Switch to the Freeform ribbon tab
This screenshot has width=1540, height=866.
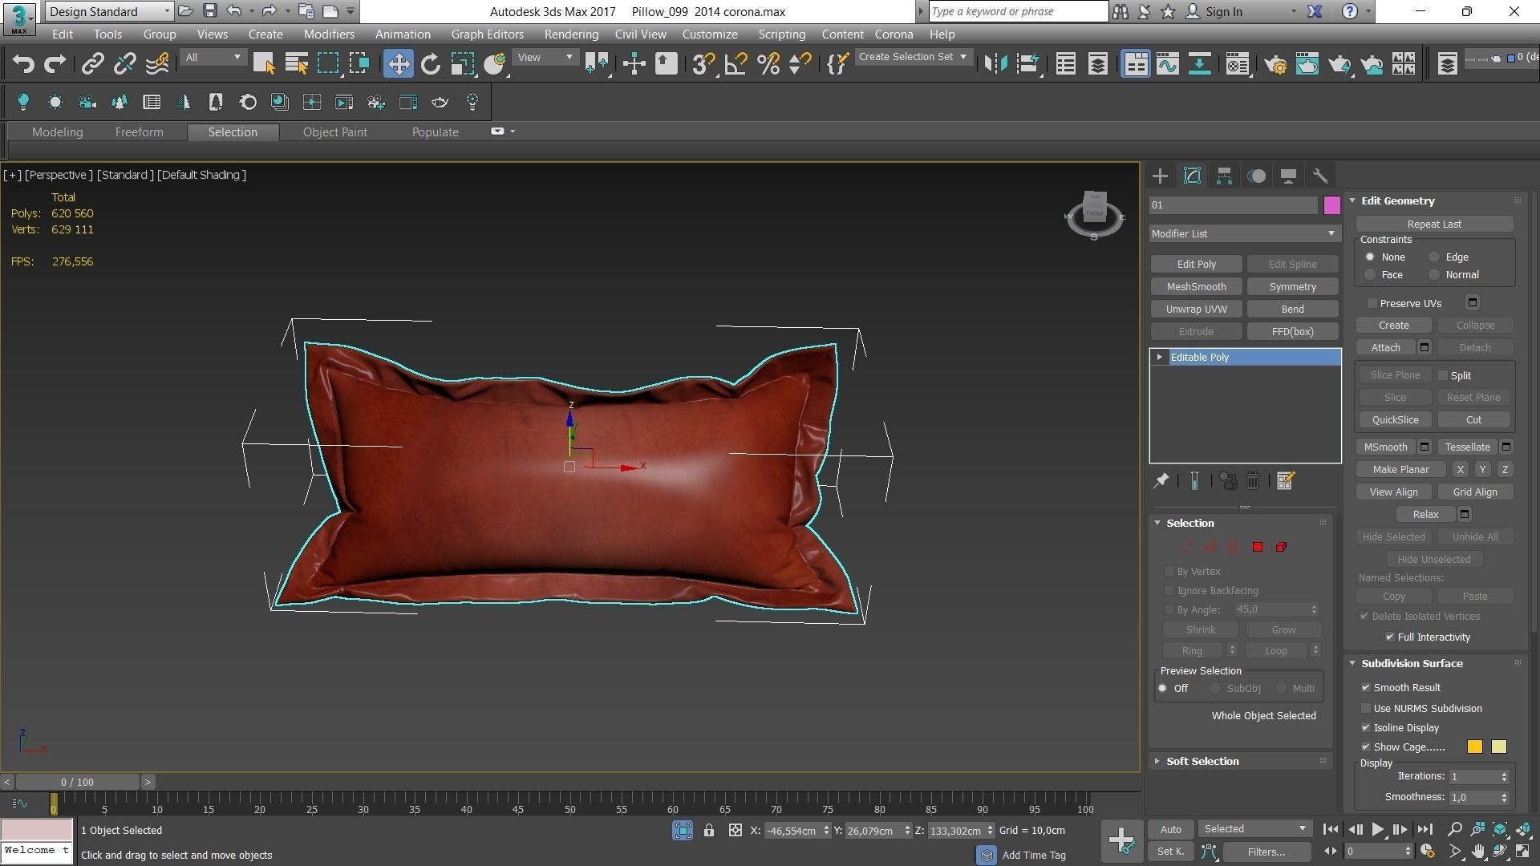[x=139, y=132]
